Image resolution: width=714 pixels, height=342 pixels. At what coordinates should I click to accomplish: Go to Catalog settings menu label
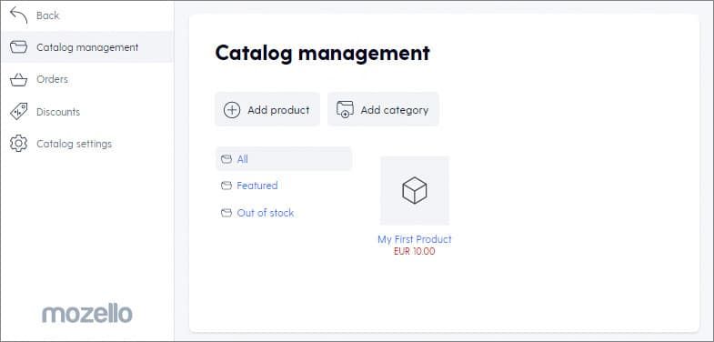75,144
